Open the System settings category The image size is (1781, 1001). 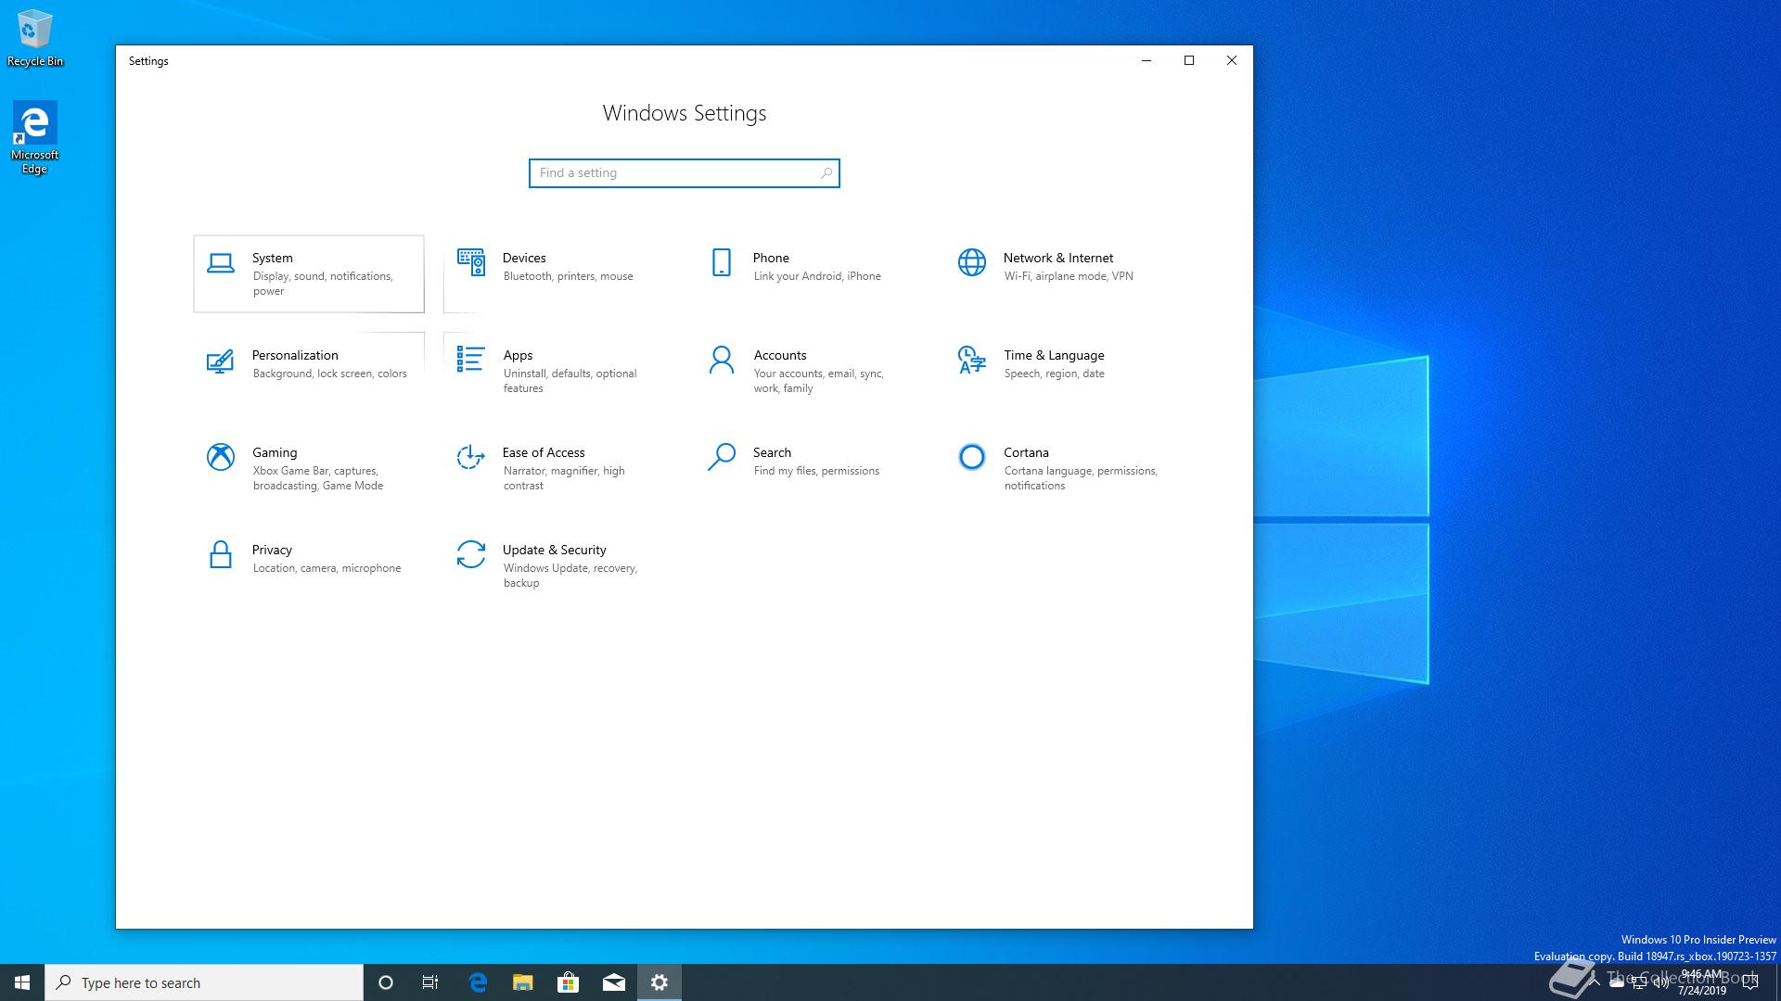coord(309,273)
